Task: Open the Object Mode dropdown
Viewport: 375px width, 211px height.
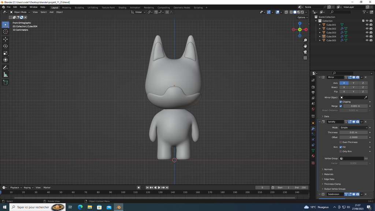Action: (20, 12)
